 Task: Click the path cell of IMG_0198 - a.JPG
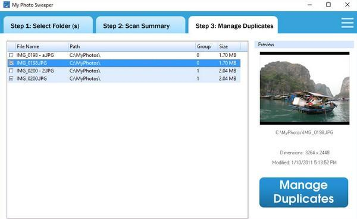pos(85,55)
